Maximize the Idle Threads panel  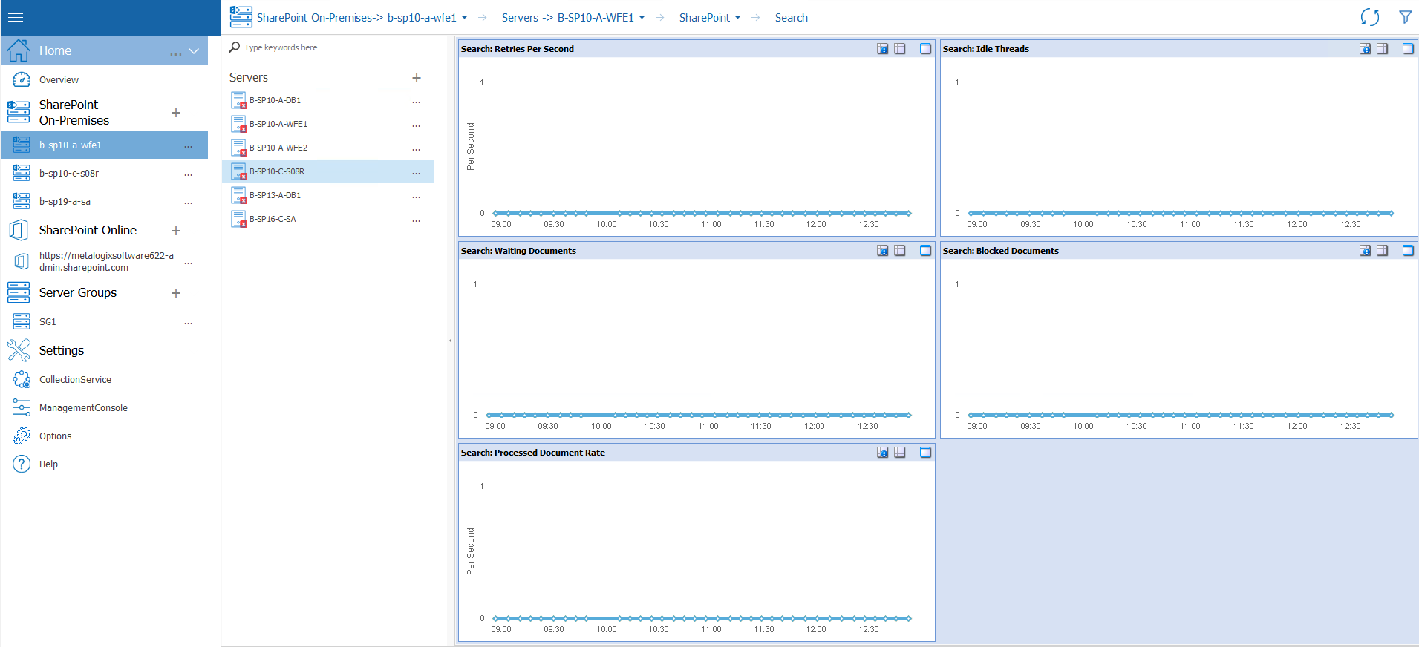point(1408,49)
